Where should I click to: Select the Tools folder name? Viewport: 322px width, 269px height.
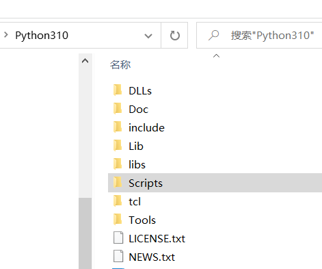point(142,220)
